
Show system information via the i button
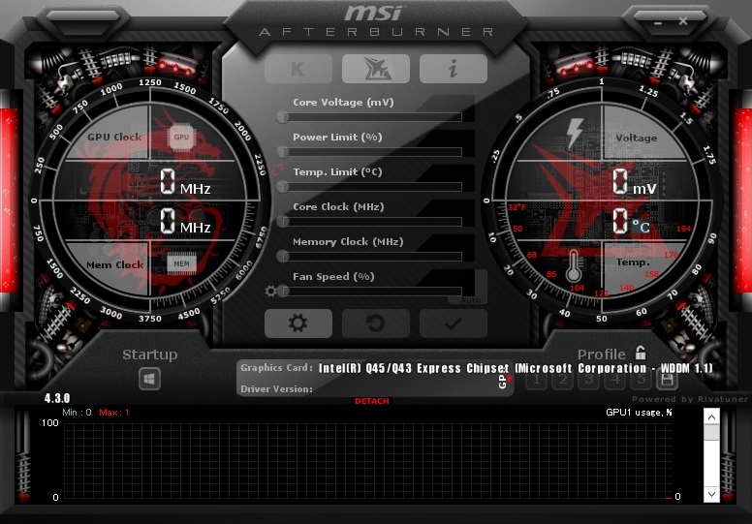(x=454, y=69)
